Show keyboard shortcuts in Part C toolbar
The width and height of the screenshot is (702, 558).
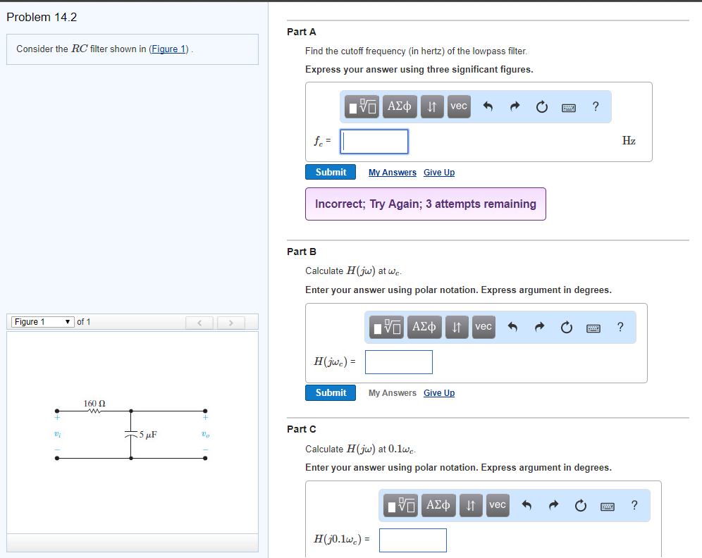[608, 506]
